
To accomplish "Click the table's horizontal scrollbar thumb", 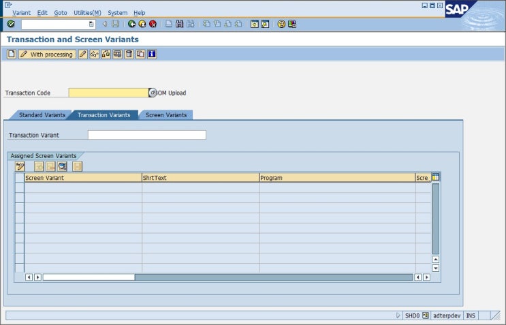I will 89,277.
